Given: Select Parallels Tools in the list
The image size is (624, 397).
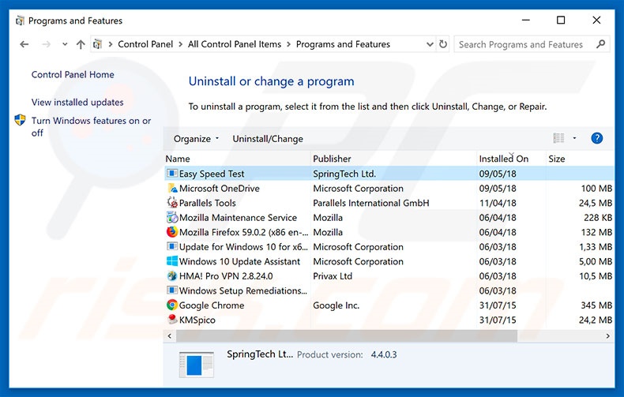Looking at the screenshot, I should pos(207,203).
